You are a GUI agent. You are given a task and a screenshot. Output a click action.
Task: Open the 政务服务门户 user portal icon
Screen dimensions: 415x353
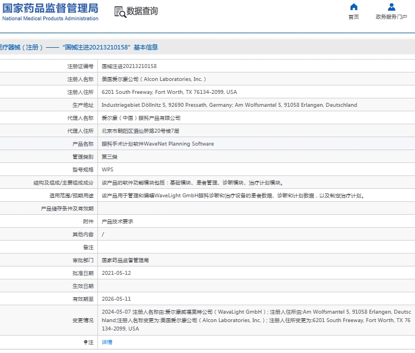point(391,7)
